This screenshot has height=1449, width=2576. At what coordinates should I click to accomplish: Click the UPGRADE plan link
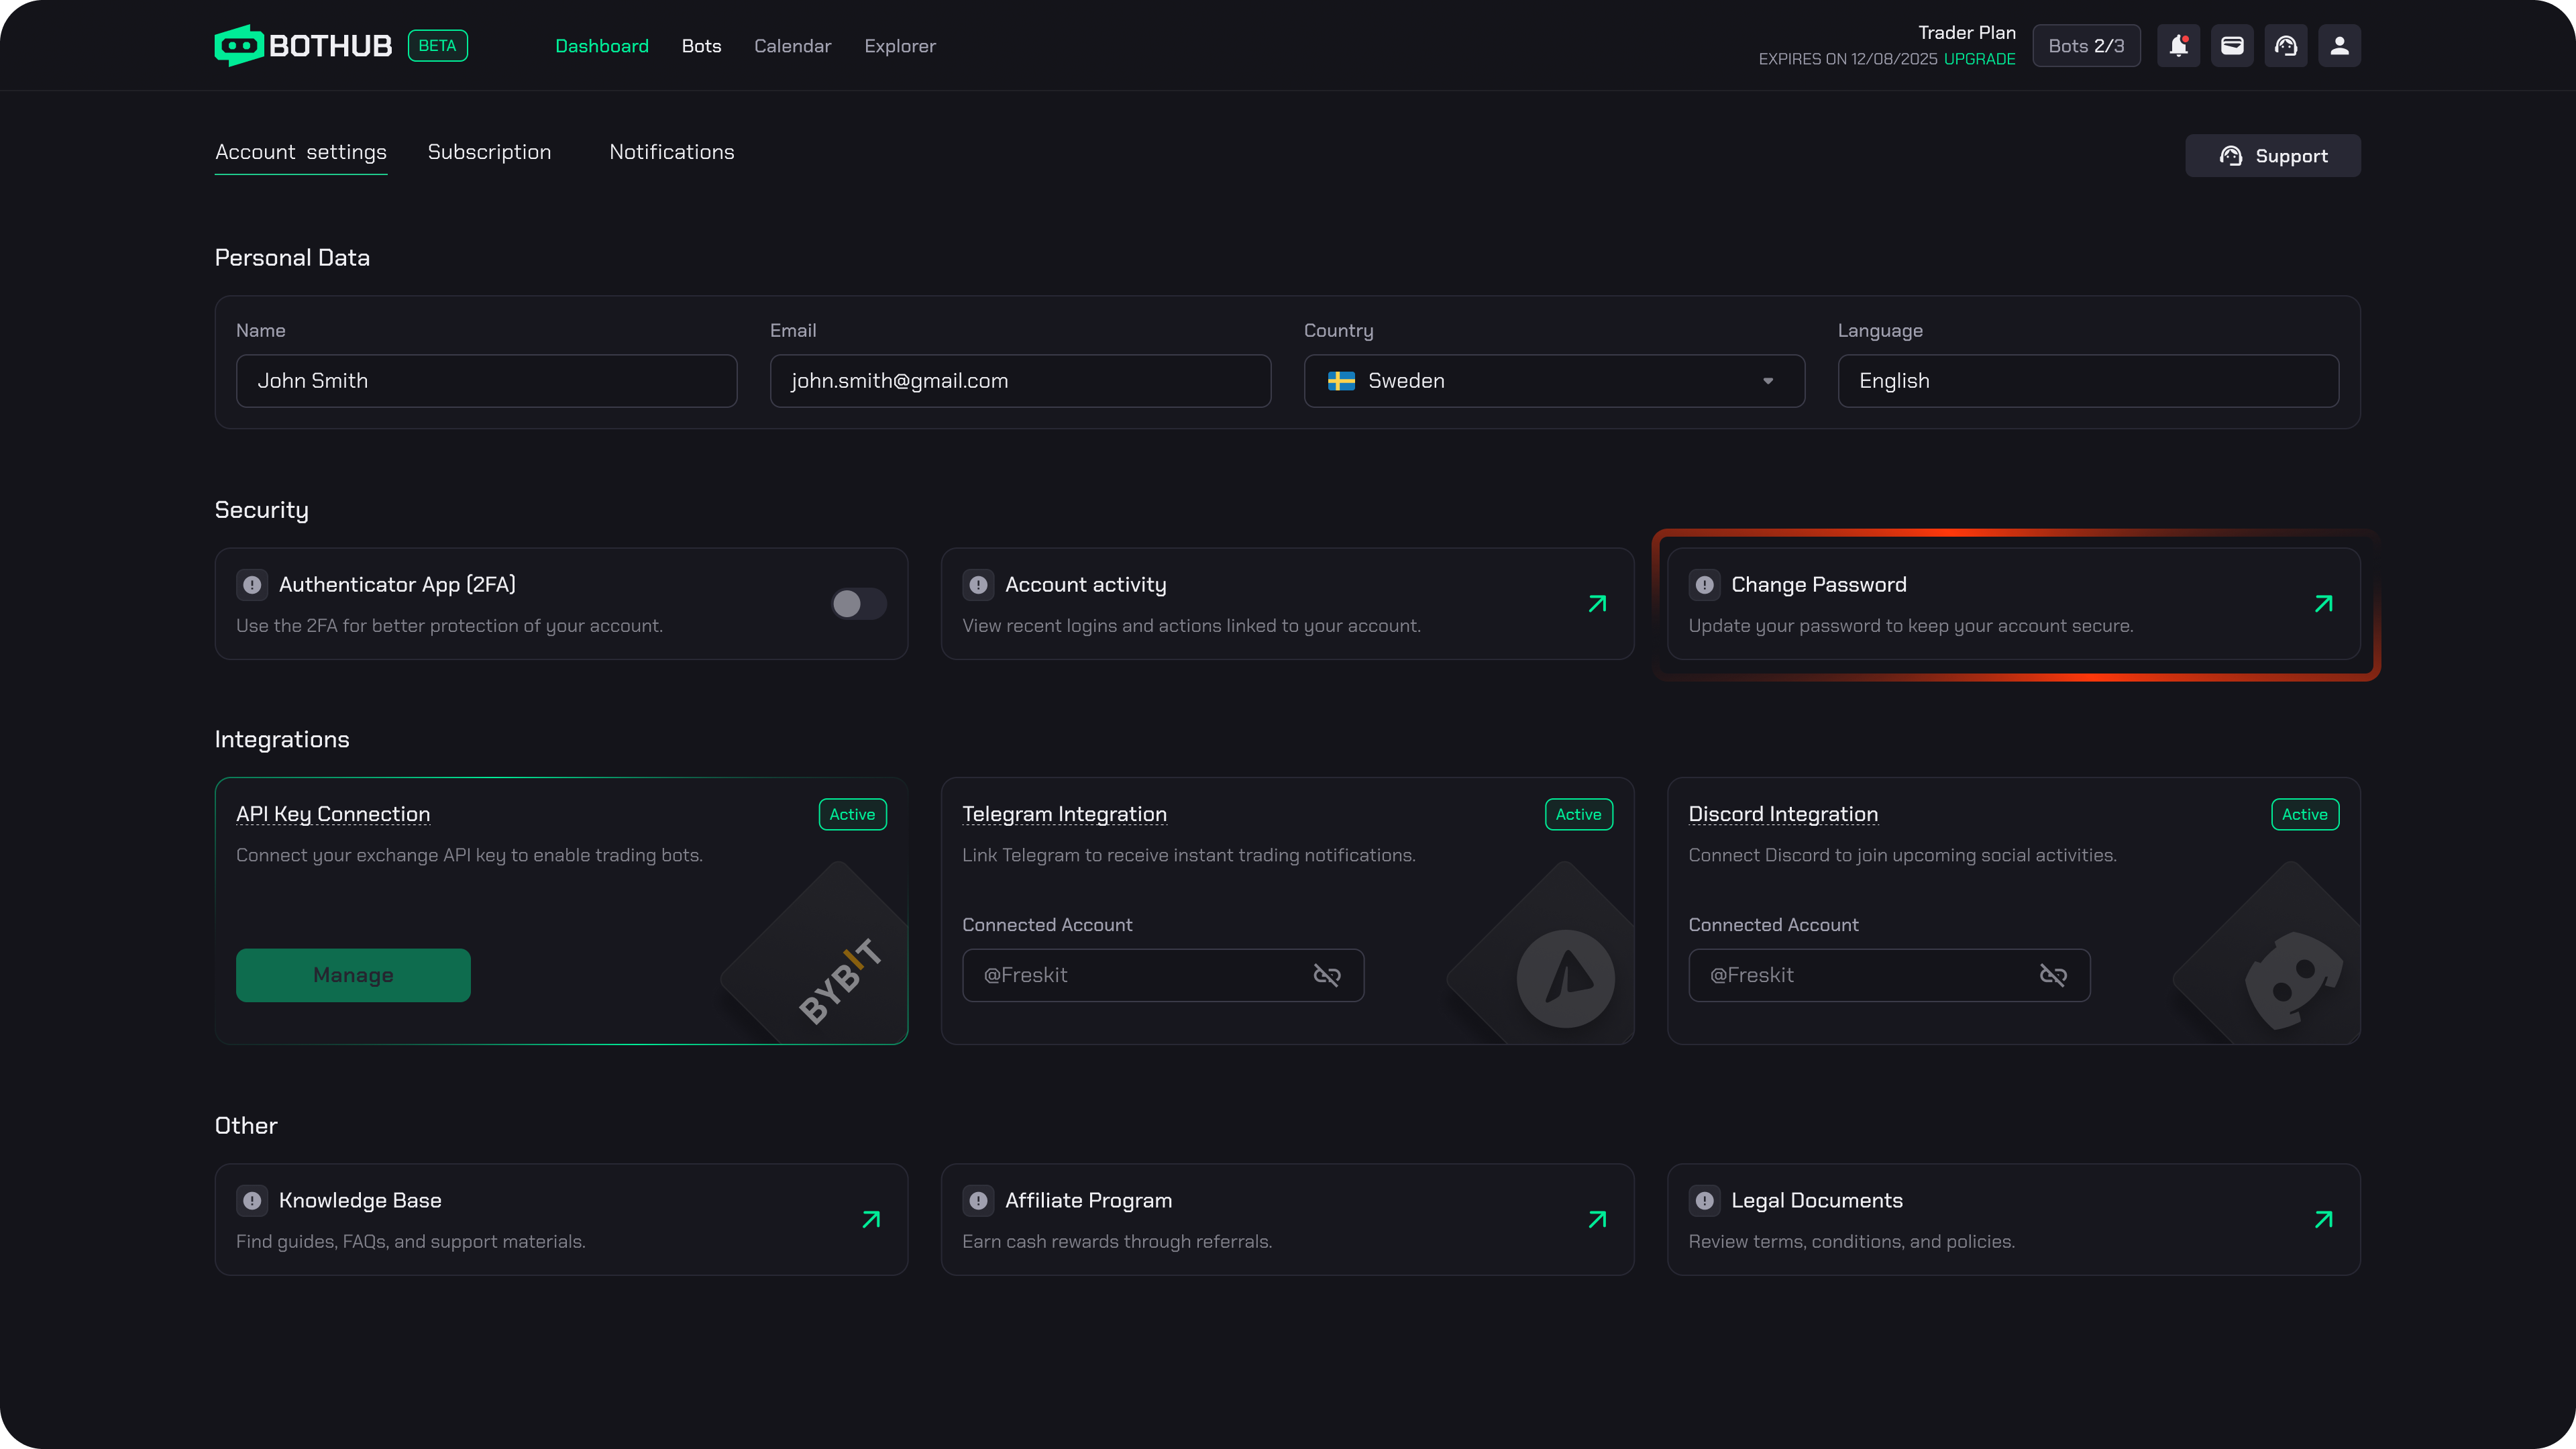(1979, 59)
